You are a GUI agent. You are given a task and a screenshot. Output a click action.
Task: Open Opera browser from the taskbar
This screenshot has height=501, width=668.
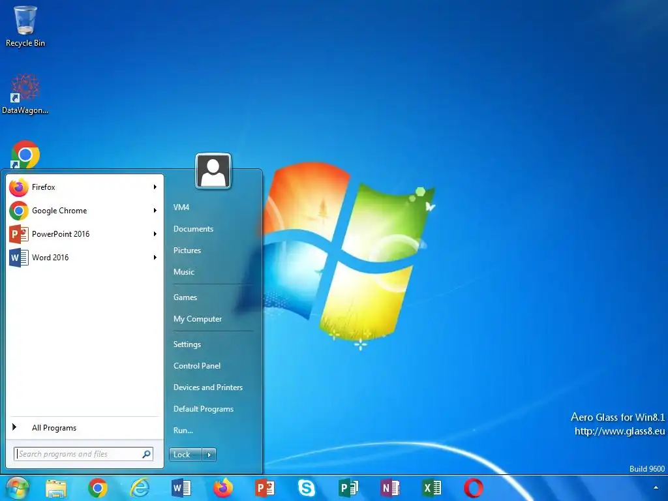click(474, 488)
